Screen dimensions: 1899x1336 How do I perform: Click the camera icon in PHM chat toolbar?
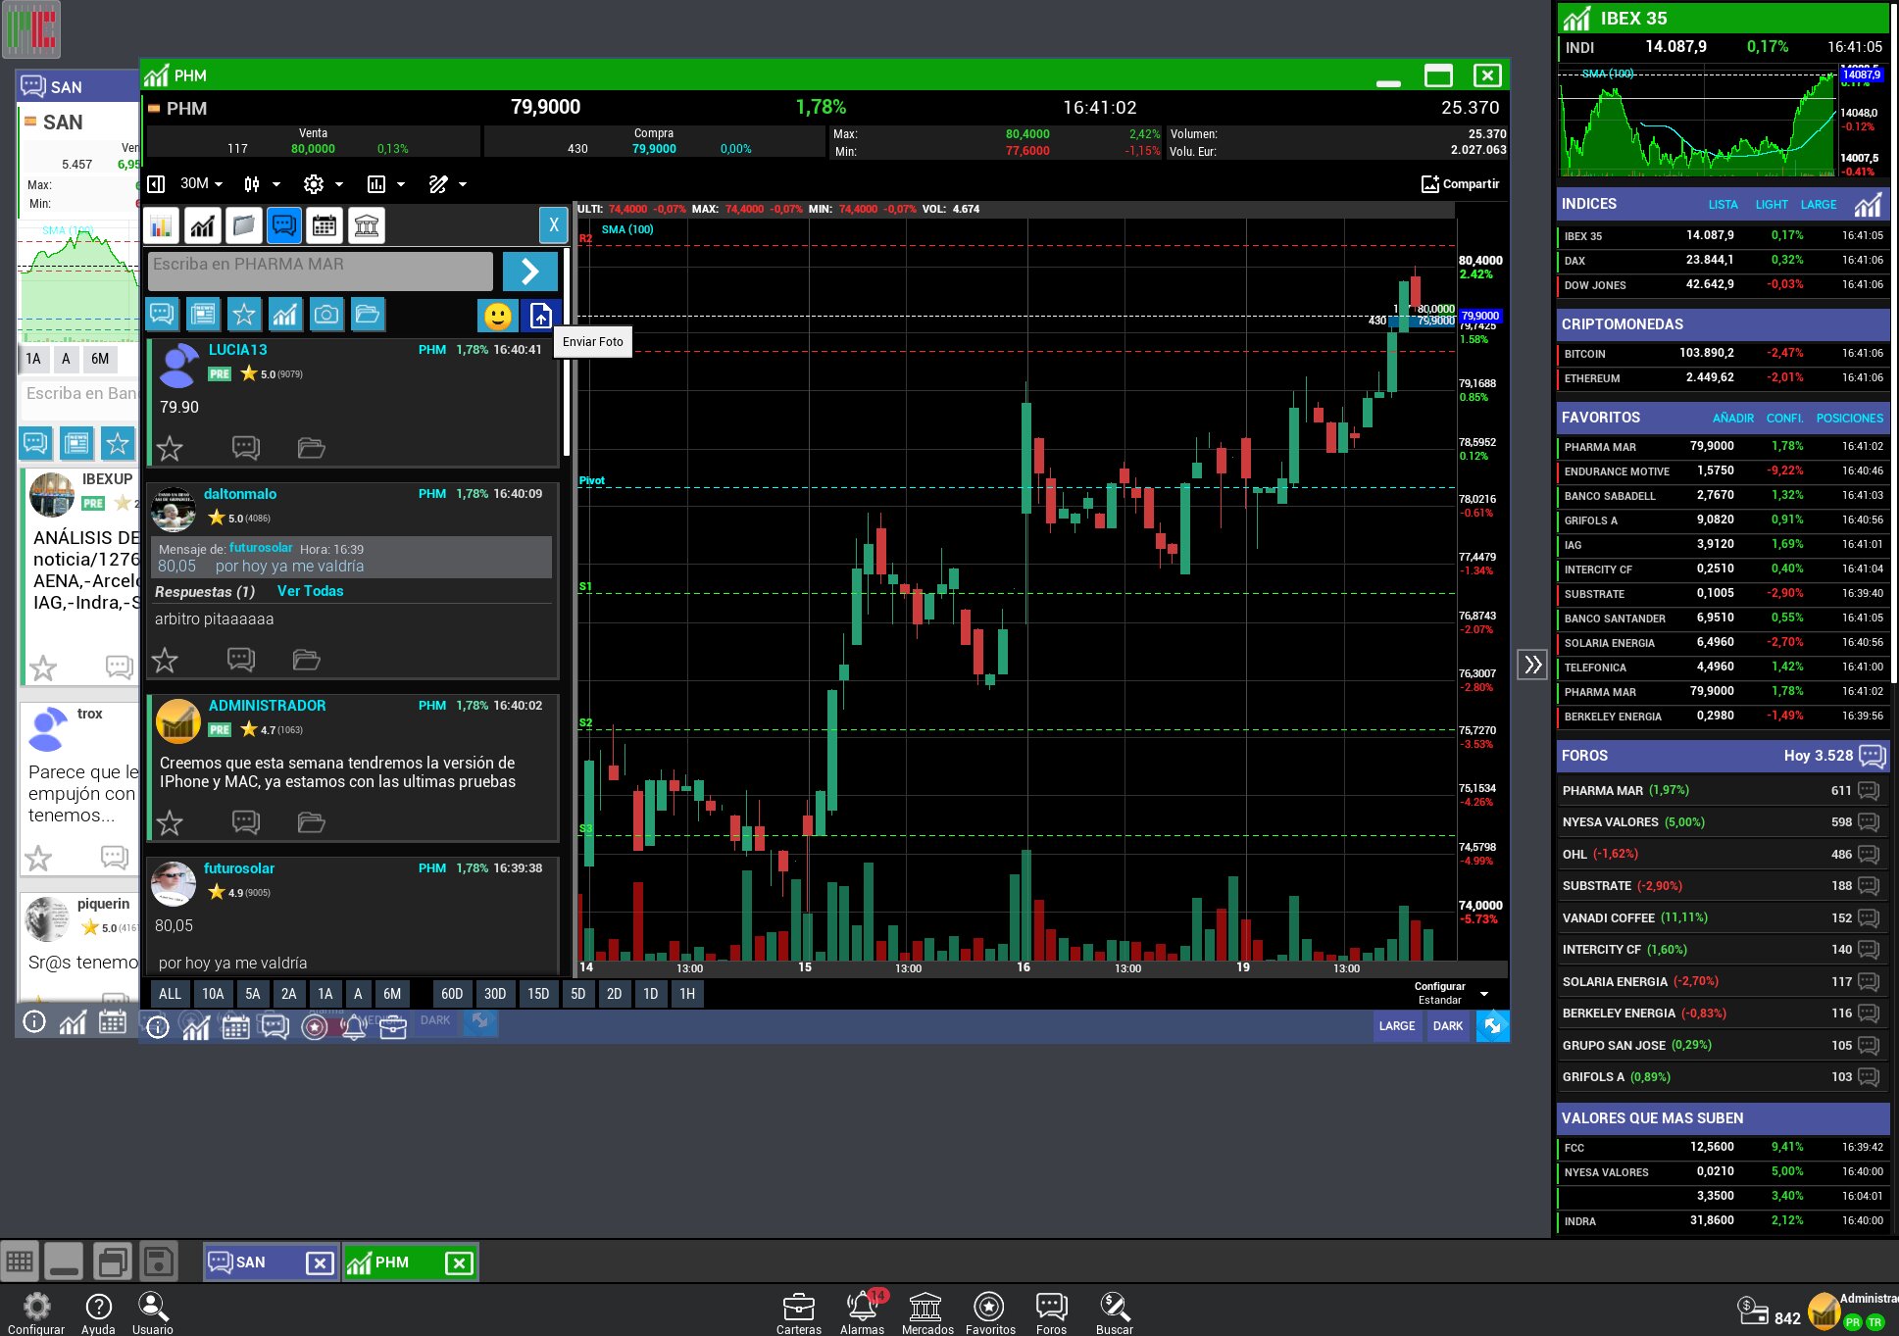325,315
